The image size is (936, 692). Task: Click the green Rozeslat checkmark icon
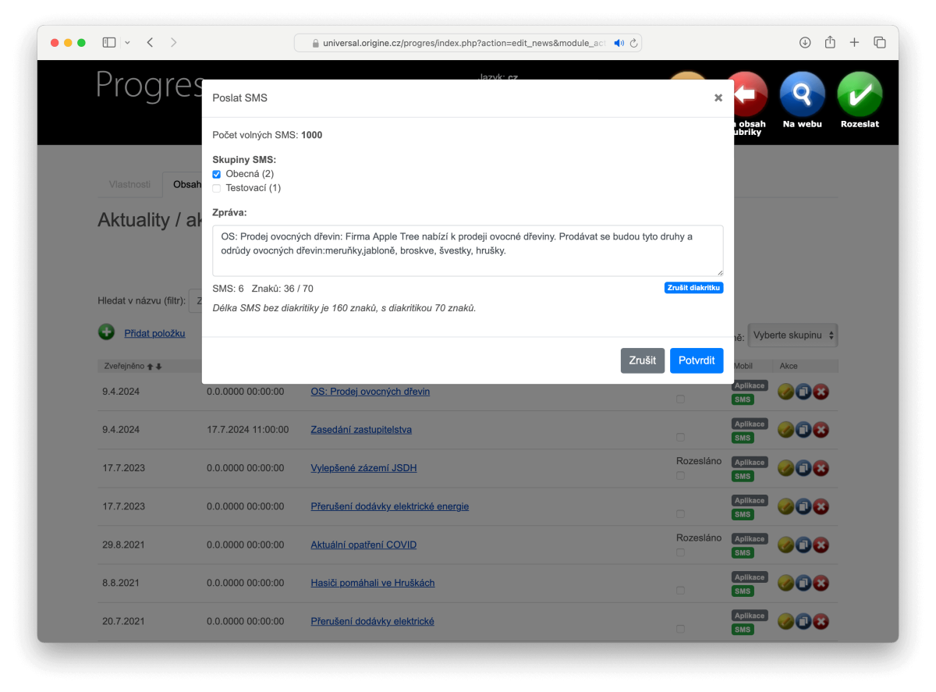[859, 94]
